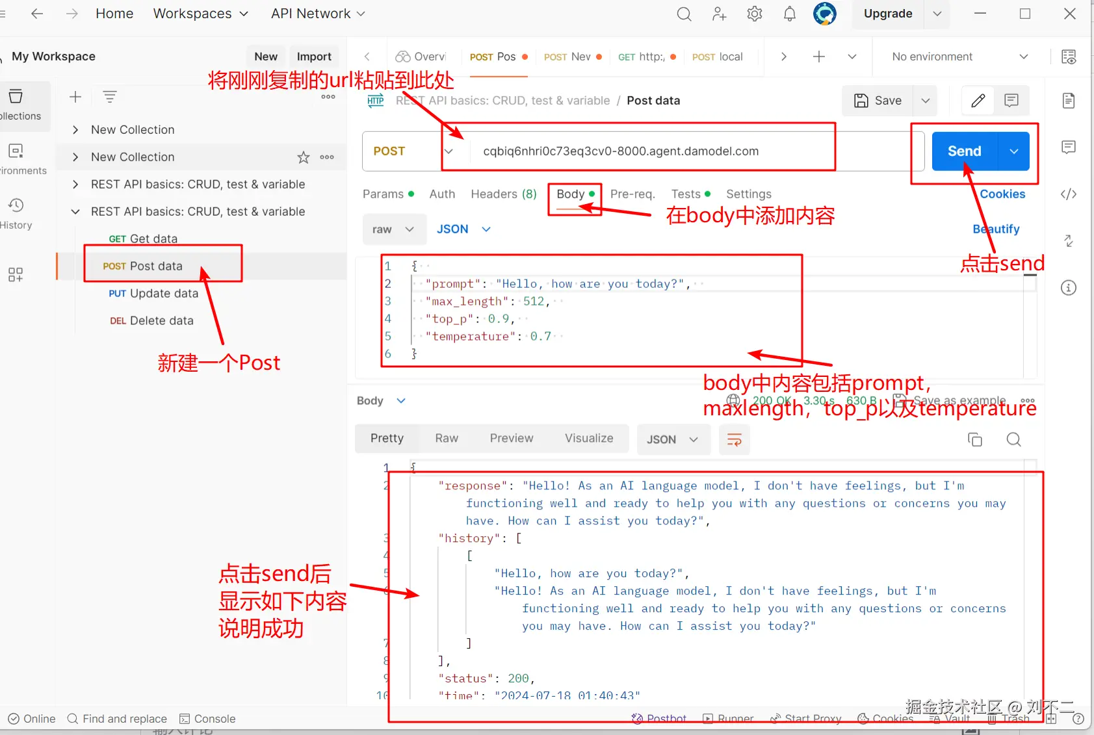The width and height of the screenshot is (1094, 735).
Task: Open Find and replace in status bar
Action: (118, 719)
